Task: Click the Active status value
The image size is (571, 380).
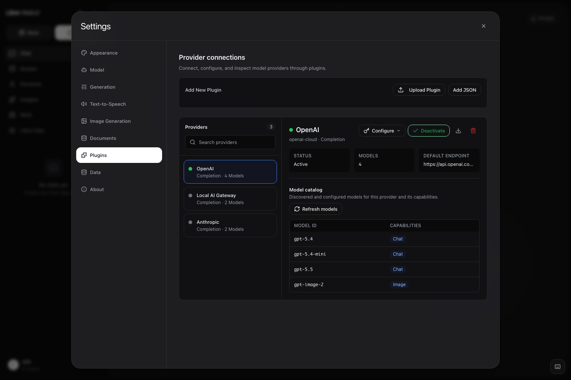Action: pos(301,164)
